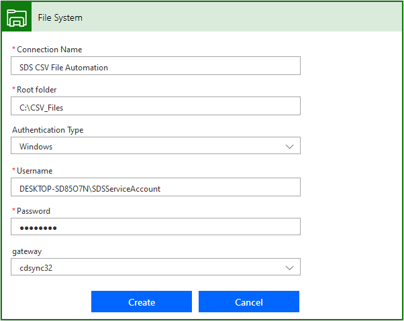The width and height of the screenshot is (404, 321).
Task: Open the gateway dropdown showing cdsync32
Action: pyautogui.click(x=156, y=267)
